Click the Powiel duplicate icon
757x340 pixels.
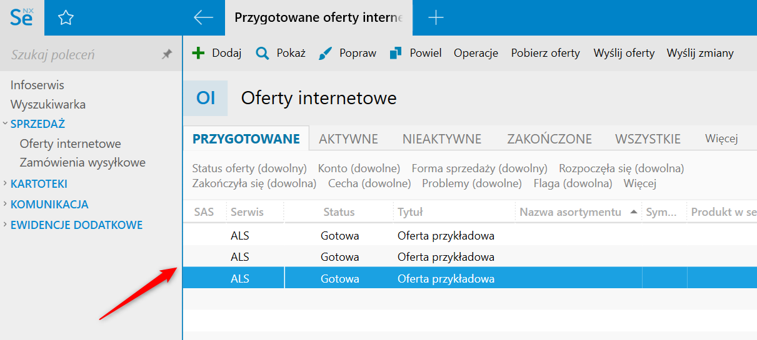[396, 53]
